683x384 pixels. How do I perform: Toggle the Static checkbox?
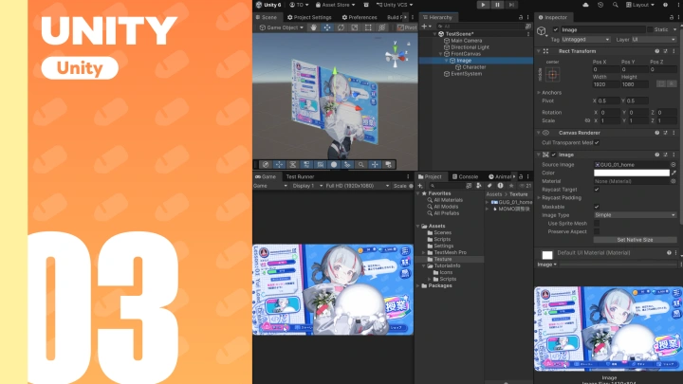pyautogui.click(x=650, y=29)
